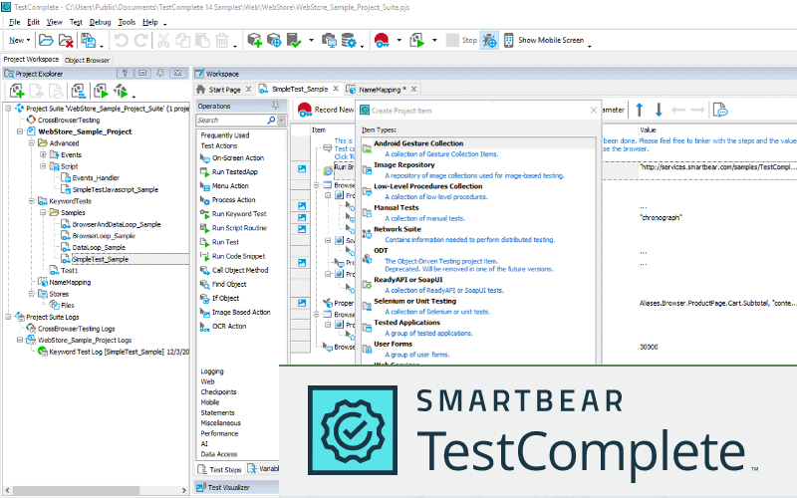Select the NameMapping tree item
Screen dimensions: 797x498
click(x=70, y=282)
